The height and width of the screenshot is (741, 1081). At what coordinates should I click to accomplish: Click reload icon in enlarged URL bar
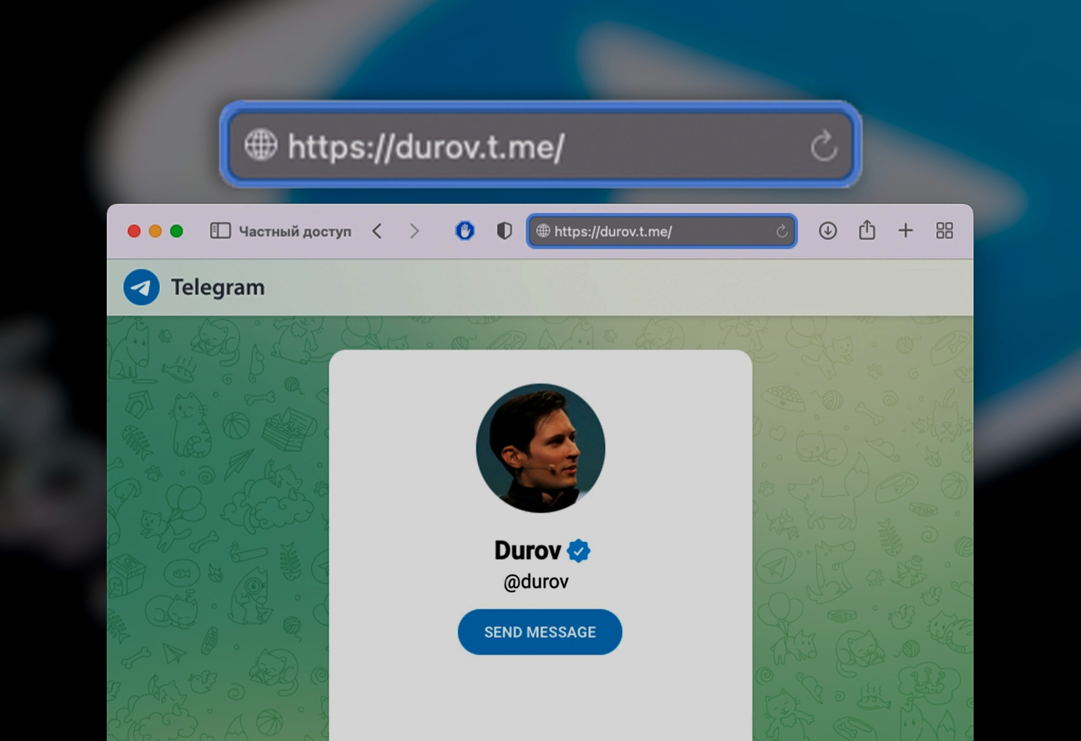pos(824,146)
